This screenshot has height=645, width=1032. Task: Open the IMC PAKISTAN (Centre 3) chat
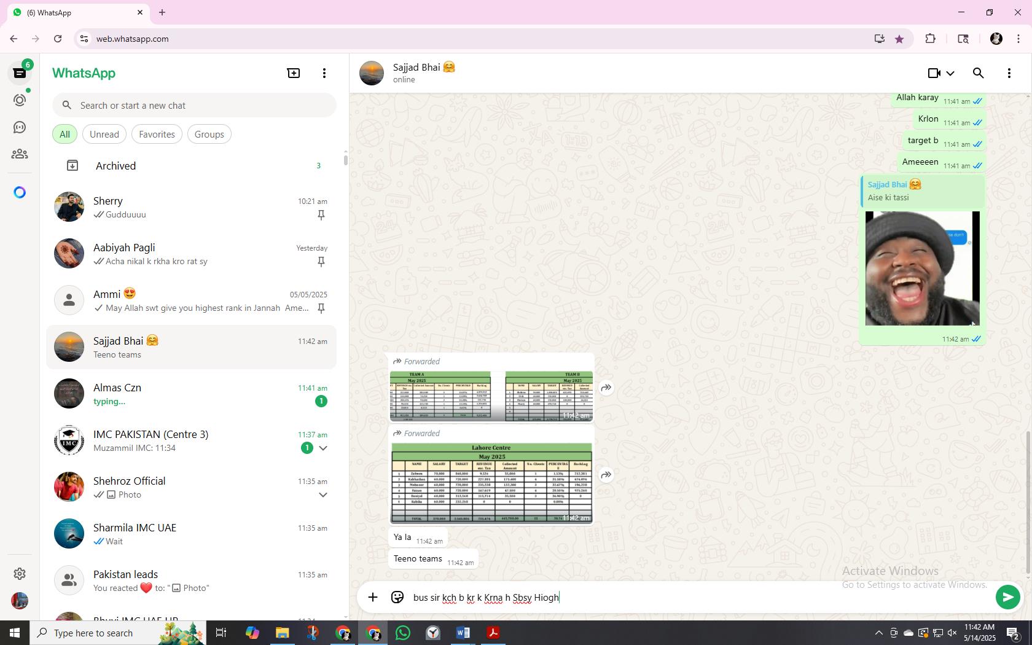point(191,440)
